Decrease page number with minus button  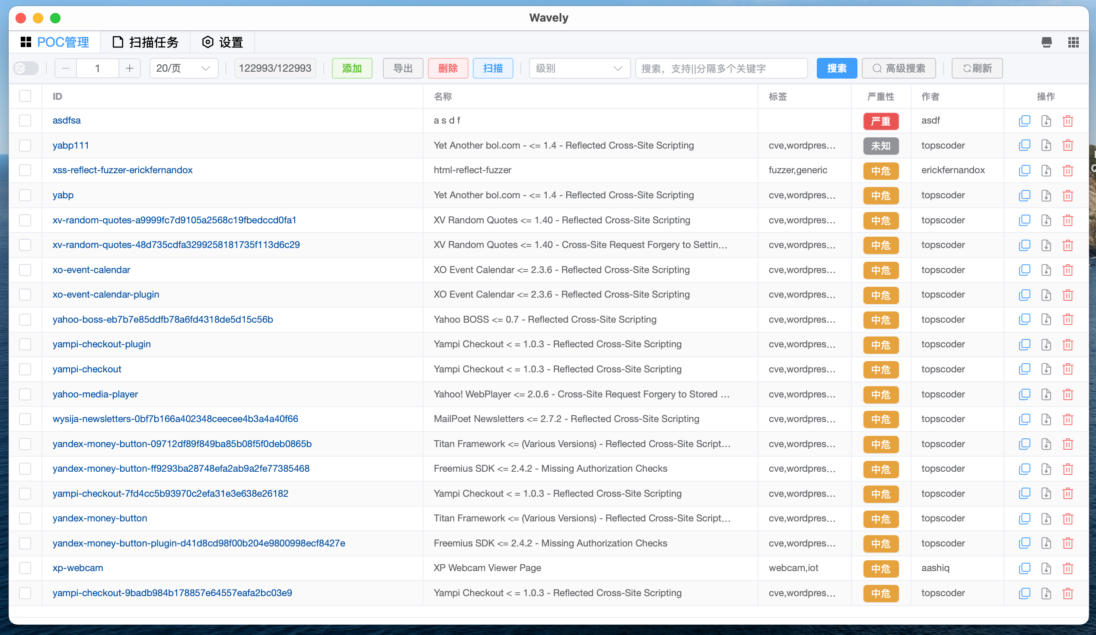66,68
